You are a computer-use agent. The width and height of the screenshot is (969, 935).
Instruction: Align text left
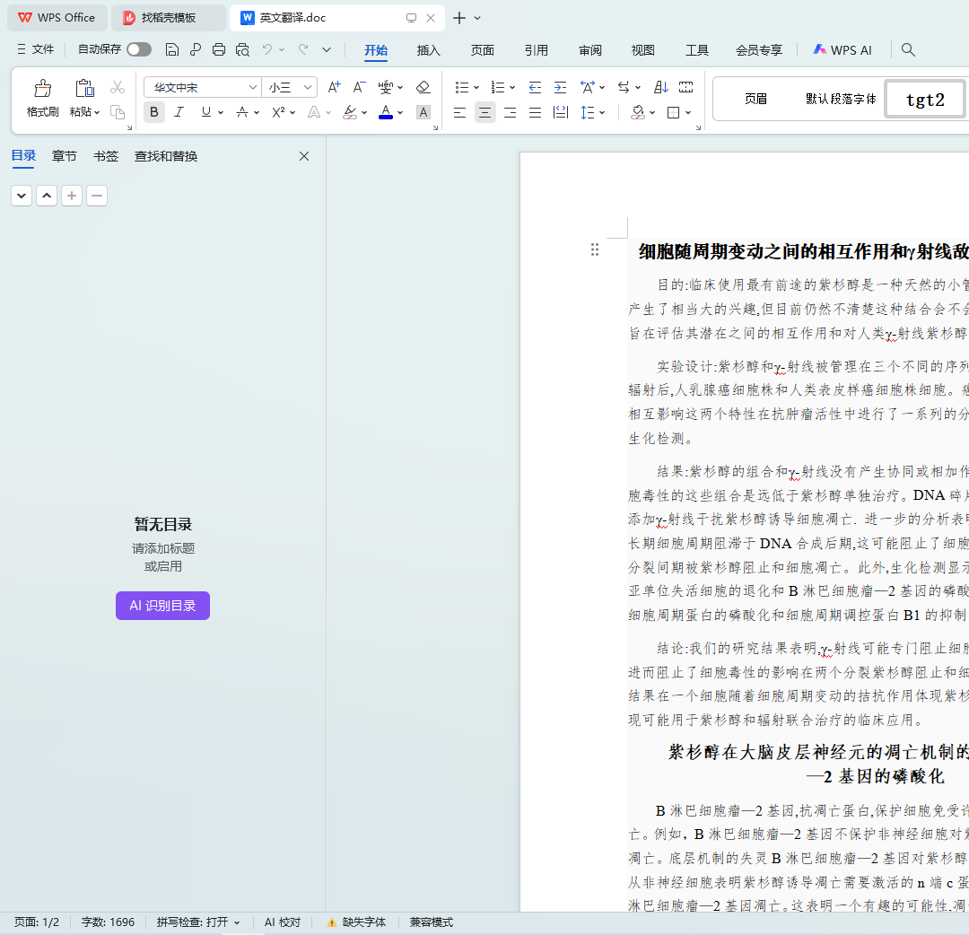[459, 112]
